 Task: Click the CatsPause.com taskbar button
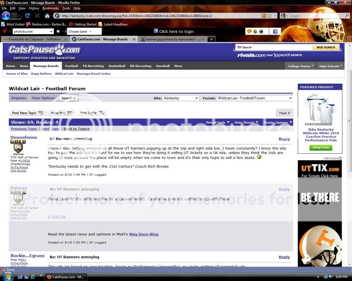[66, 277]
